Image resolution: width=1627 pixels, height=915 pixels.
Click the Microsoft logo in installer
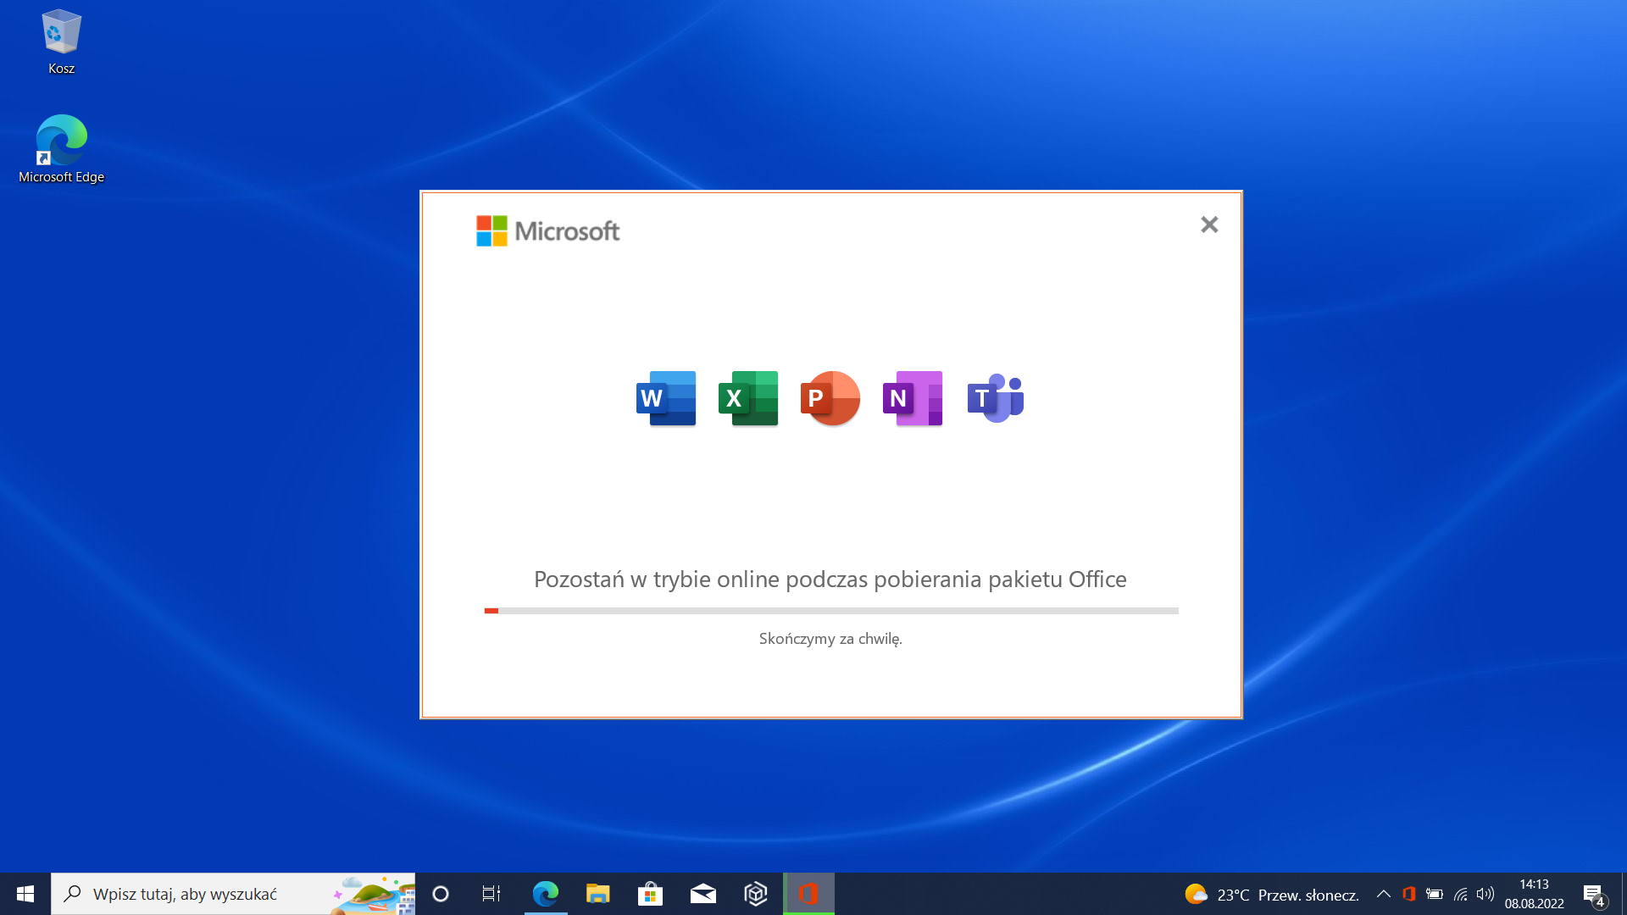(x=547, y=230)
